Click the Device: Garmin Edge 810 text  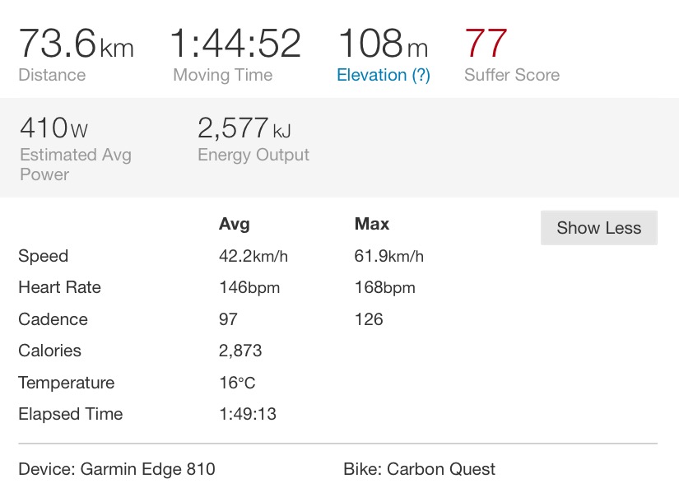[x=116, y=470]
